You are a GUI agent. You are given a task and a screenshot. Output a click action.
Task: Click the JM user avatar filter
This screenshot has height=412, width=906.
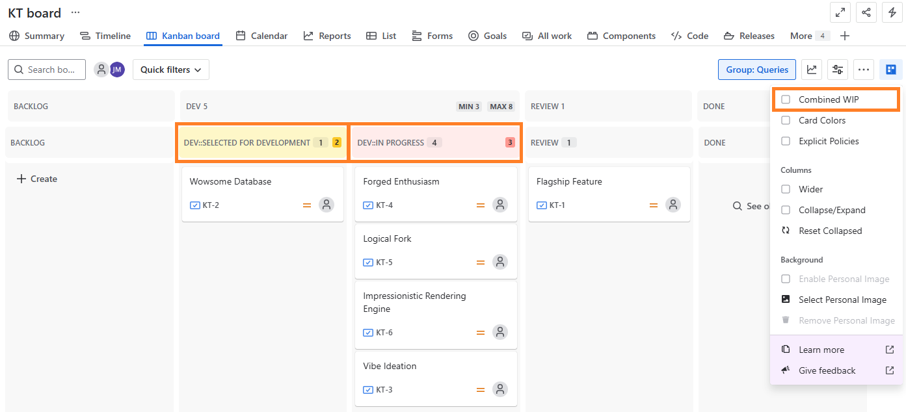[117, 70]
